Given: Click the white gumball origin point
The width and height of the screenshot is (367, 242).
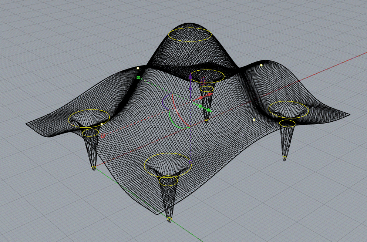Looking at the screenshot, I should point(191,101).
